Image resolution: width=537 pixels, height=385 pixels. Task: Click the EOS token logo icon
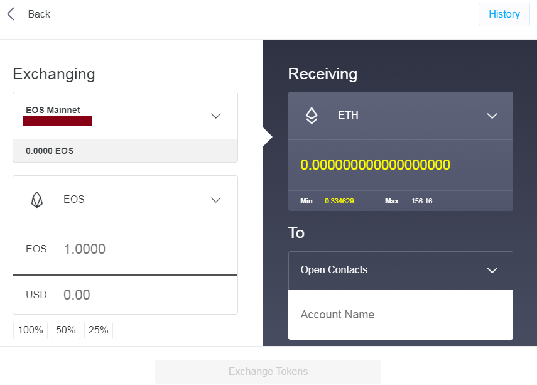tap(37, 200)
